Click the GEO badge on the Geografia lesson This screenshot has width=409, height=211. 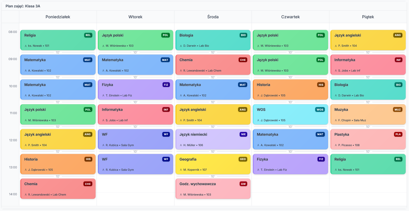[x=243, y=159]
